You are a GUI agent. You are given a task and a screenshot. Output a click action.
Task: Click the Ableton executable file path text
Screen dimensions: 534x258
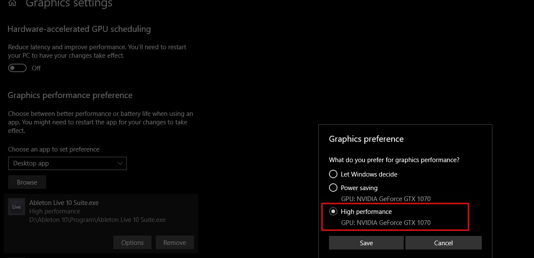(97, 220)
